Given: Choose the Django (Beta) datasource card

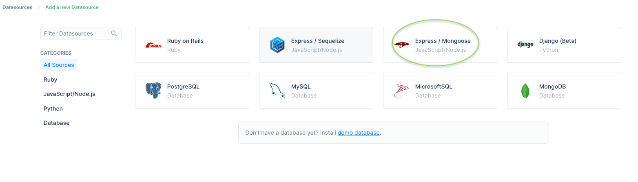Looking at the screenshot, I should [x=564, y=45].
